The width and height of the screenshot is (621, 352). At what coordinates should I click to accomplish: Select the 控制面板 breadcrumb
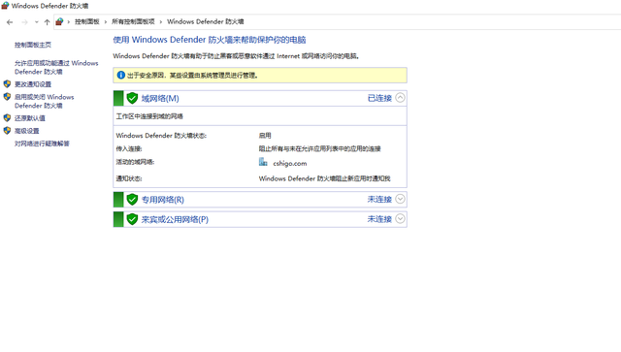[x=87, y=21]
